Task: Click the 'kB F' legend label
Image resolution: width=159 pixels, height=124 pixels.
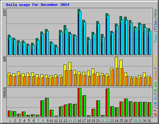Action: point(155,113)
